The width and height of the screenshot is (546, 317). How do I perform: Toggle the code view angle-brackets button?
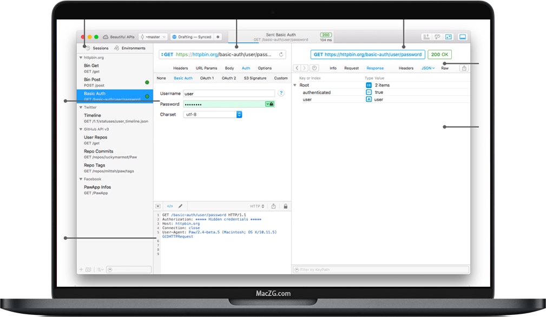click(x=169, y=206)
